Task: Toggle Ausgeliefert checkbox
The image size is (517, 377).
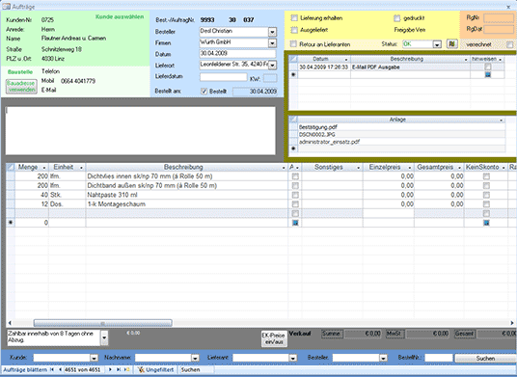Action: pos(294,30)
